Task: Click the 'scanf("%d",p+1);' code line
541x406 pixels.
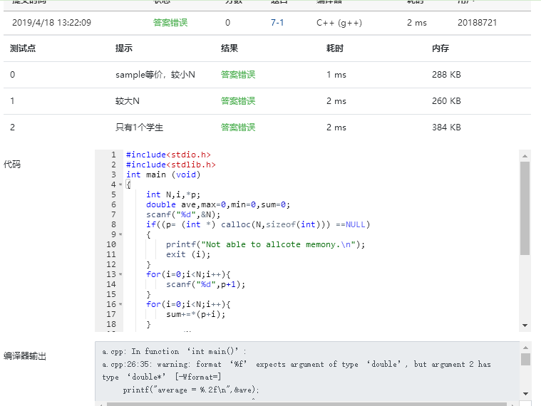Action: tap(205, 285)
